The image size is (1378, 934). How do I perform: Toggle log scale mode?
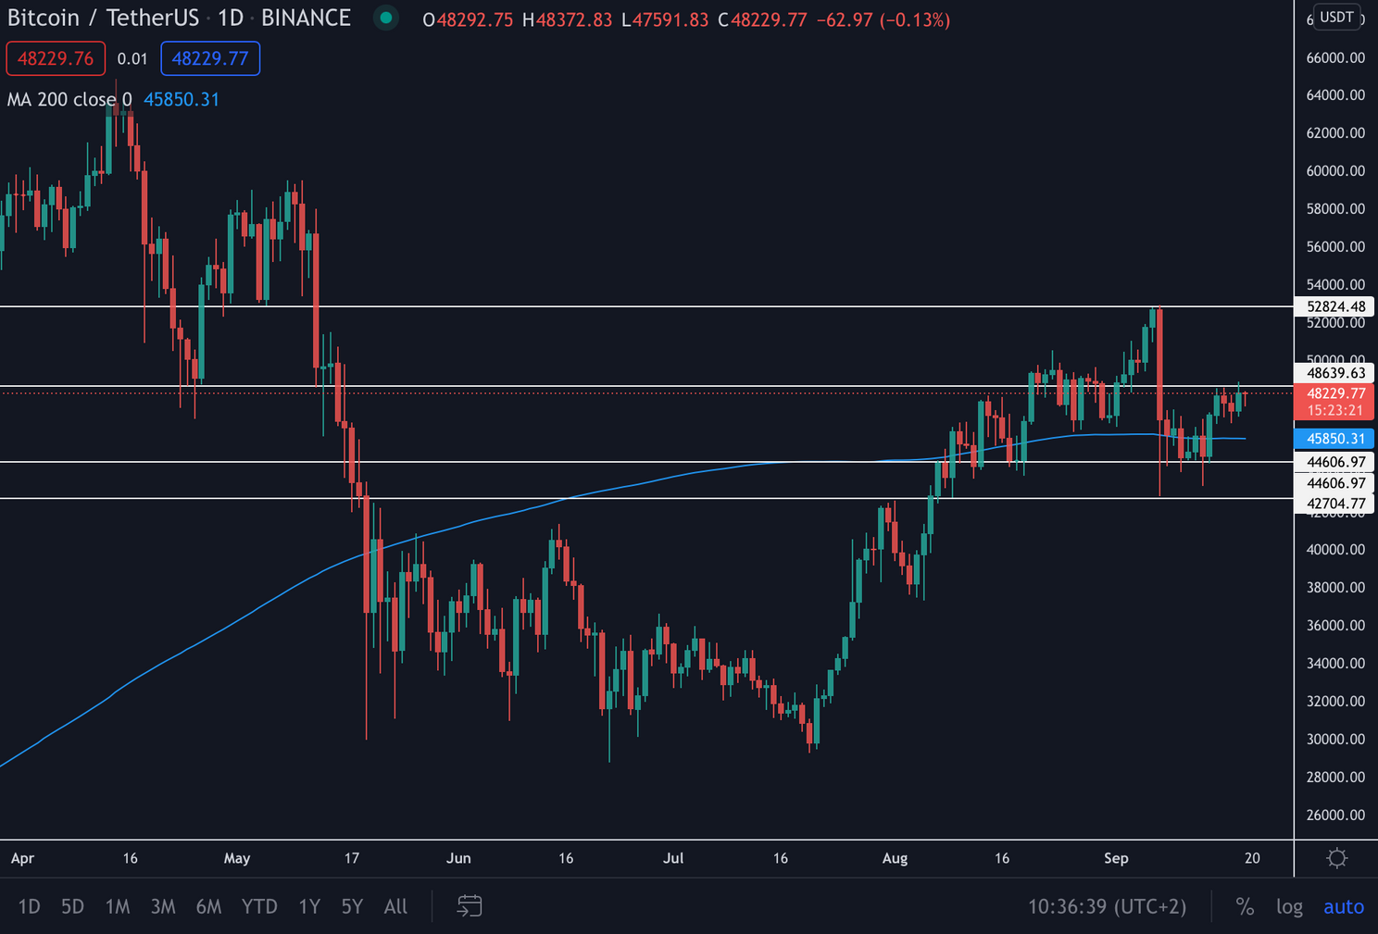pyautogui.click(x=1289, y=906)
